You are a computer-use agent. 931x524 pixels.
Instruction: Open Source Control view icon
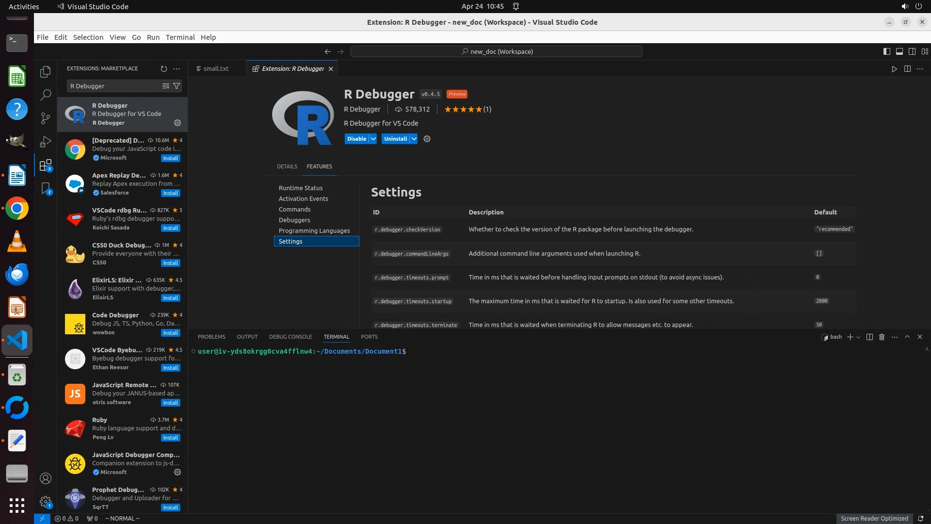(46, 118)
